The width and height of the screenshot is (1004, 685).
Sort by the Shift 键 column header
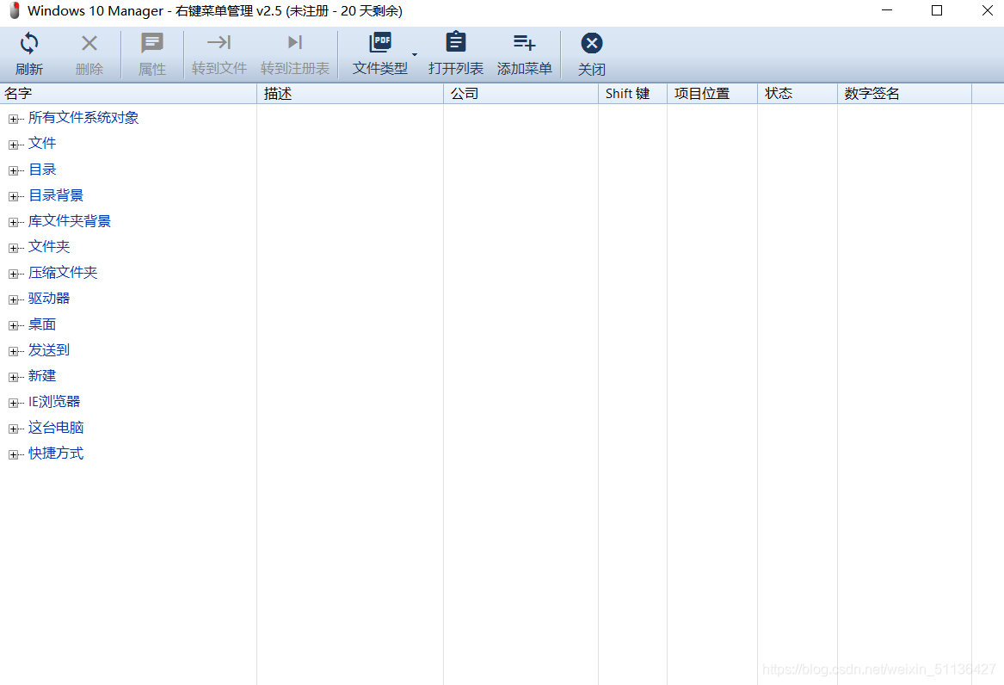632,94
